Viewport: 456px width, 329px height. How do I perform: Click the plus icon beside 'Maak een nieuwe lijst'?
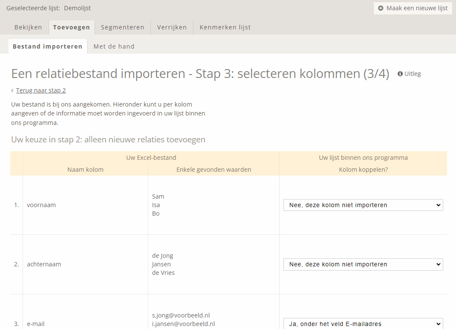381,8
